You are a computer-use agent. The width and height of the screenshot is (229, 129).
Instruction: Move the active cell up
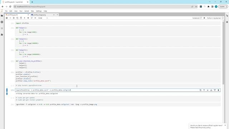[204, 90]
